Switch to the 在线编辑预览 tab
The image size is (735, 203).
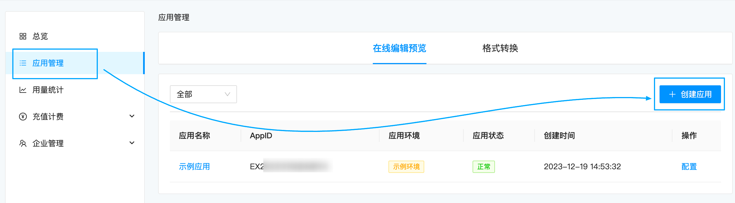(x=399, y=48)
